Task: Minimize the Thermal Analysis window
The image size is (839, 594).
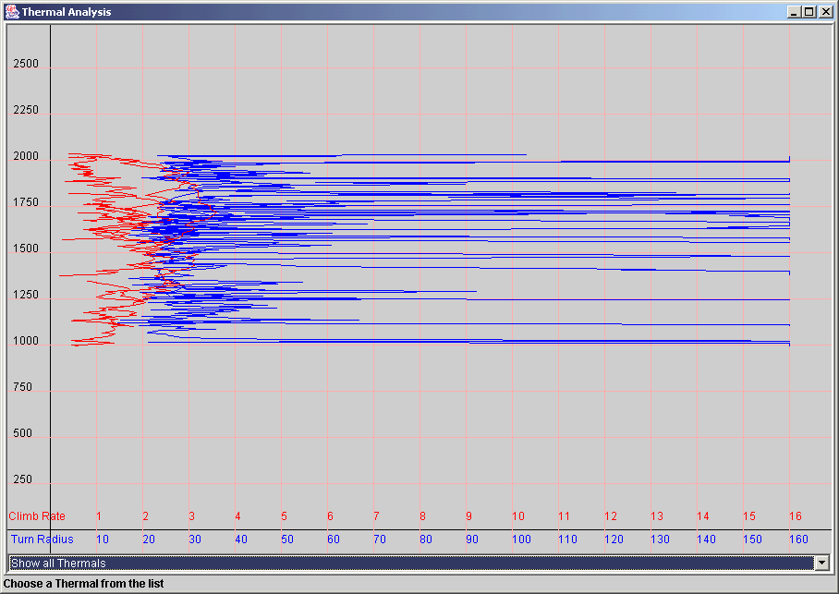Action: pos(794,12)
